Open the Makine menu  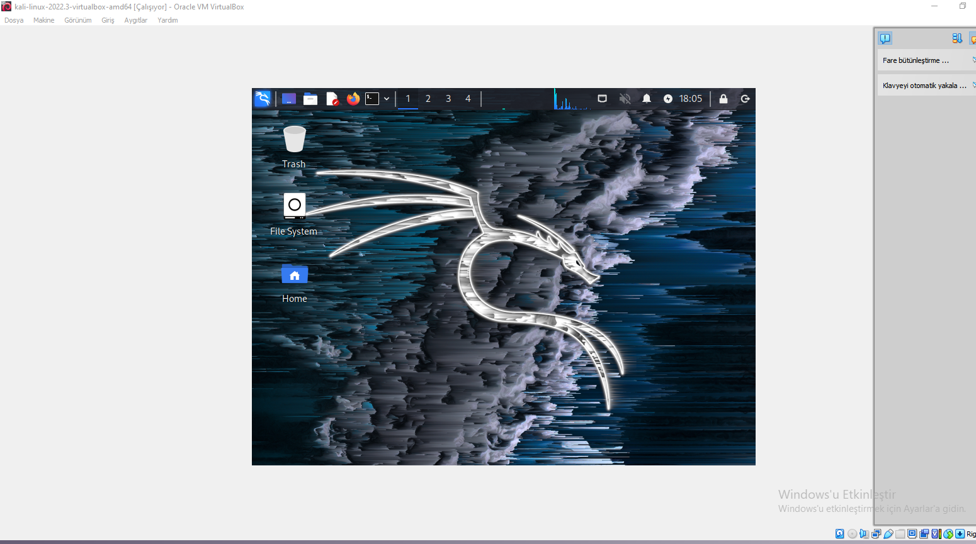[43, 20]
